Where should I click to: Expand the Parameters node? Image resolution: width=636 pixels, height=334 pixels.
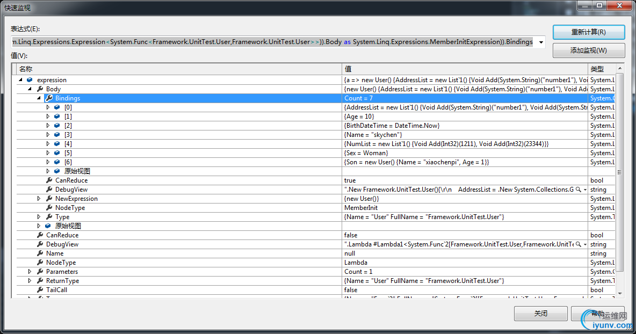pos(30,272)
